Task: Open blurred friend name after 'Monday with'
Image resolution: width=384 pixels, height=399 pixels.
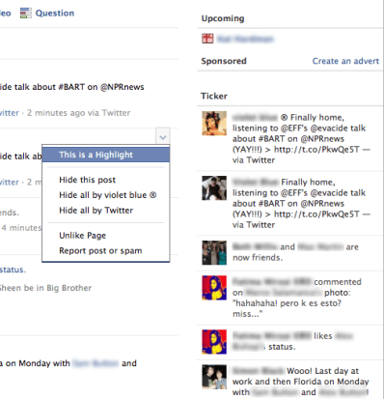Action: pyautogui.click(x=96, y=363)
